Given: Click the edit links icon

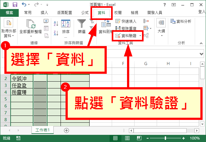Looking at the screenshot, I should click(x=47, y=36).
